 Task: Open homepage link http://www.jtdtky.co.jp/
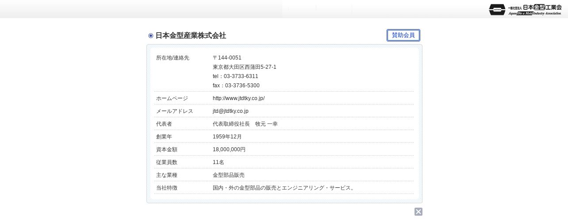coord(238,98)
